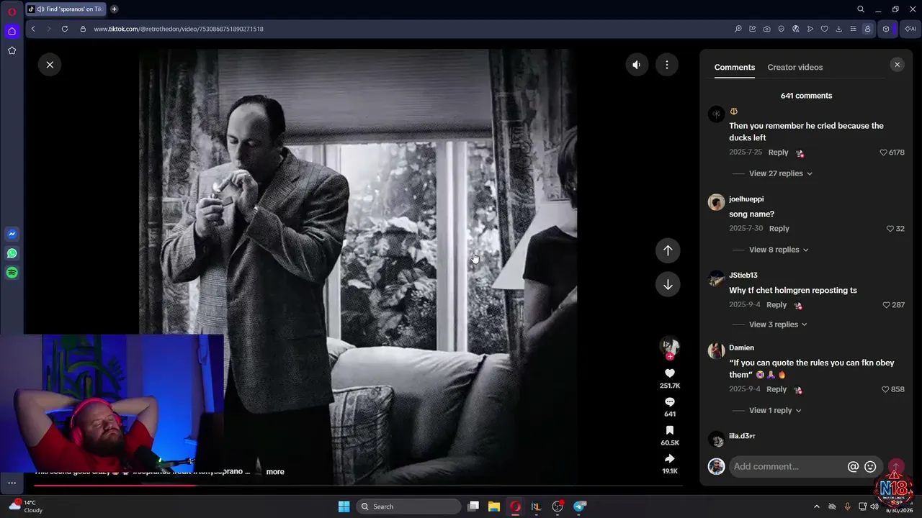Open the Opera AI assistant button

(910, 29)
